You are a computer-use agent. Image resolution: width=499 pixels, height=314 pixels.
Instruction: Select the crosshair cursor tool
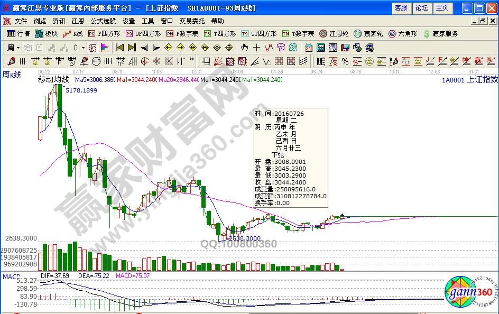(x=256, y=48)
